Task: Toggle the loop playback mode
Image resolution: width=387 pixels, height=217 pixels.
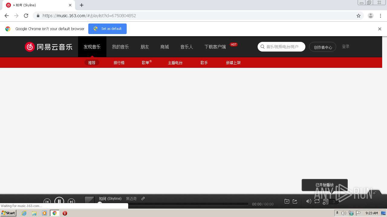Action: [x=317, y=201]
